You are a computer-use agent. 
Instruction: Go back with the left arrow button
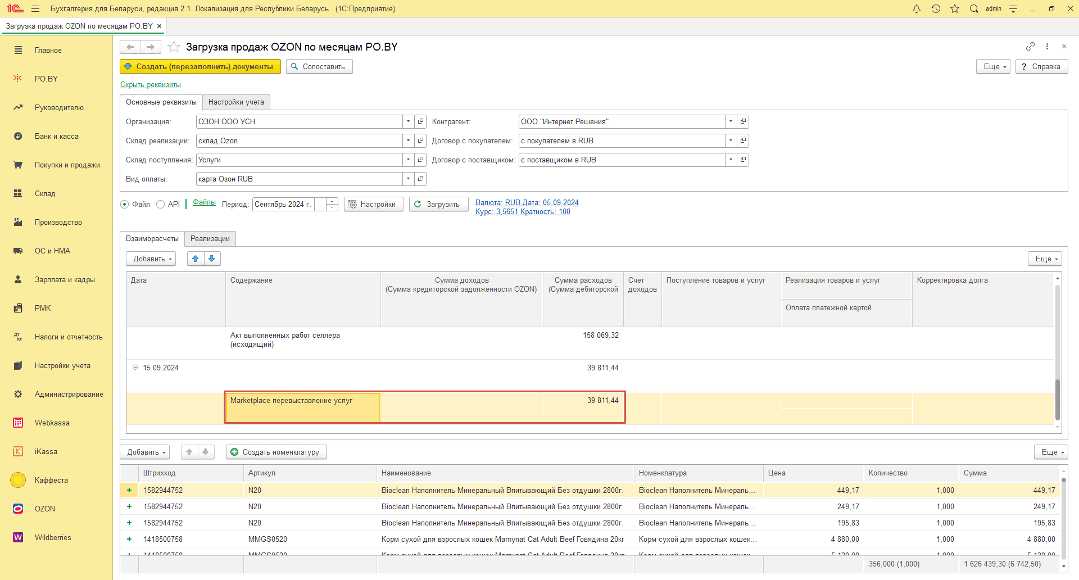pyautogui.click(x=130, y=47)
